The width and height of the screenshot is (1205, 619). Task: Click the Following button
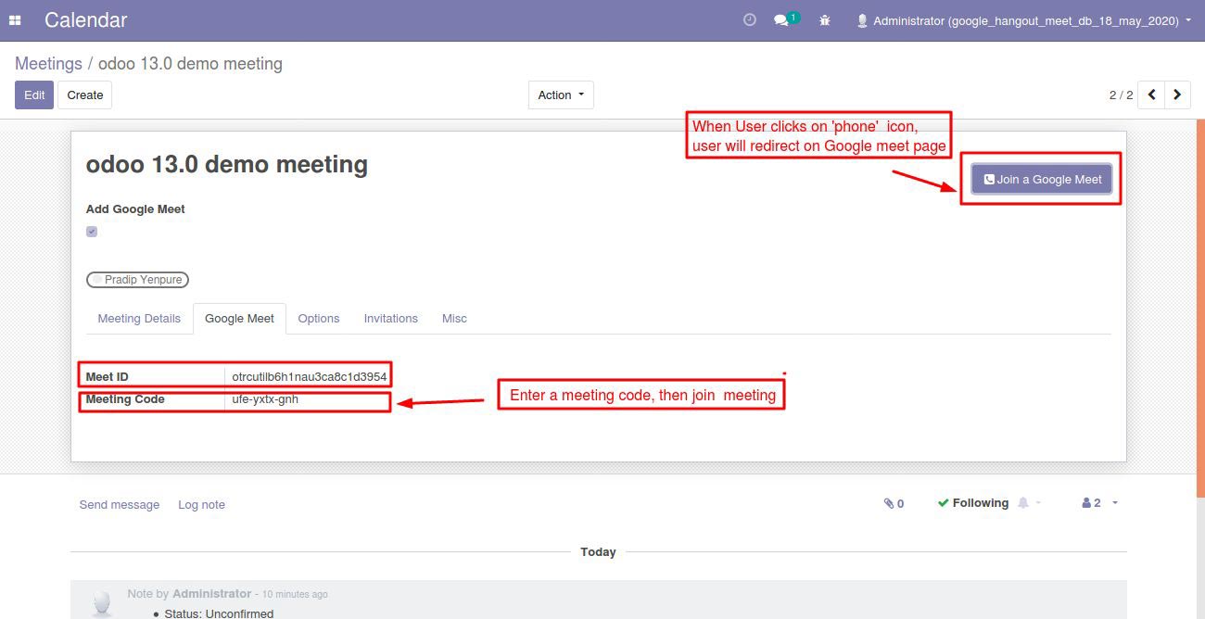point(972,503)
